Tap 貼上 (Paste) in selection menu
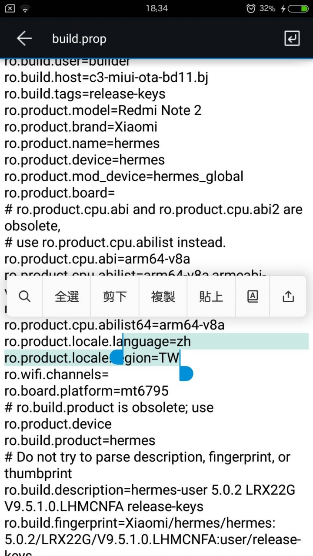 211,296
